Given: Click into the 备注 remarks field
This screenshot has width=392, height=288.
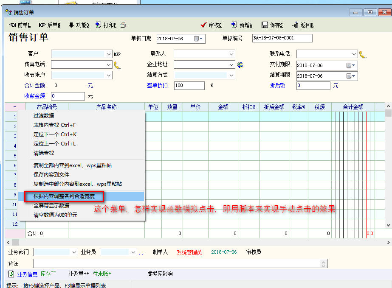Looking at the screenshot, I should [x=174, y=263].
